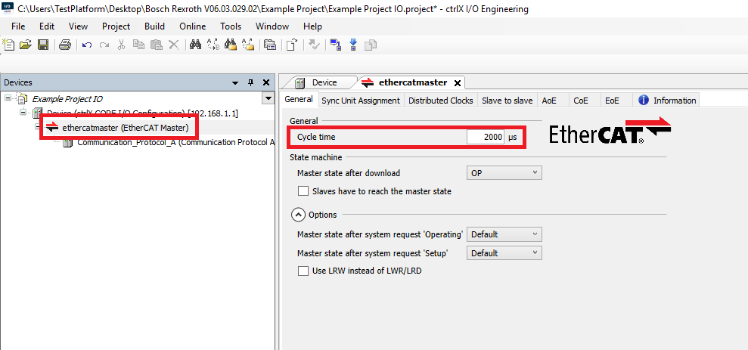Open the 'Operating' system request state dropdown
Viewport: 748px width, 350px height.
(504, 234)
